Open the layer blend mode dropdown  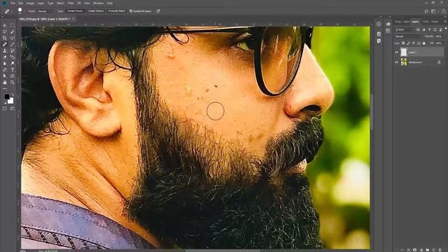point(409,36)
